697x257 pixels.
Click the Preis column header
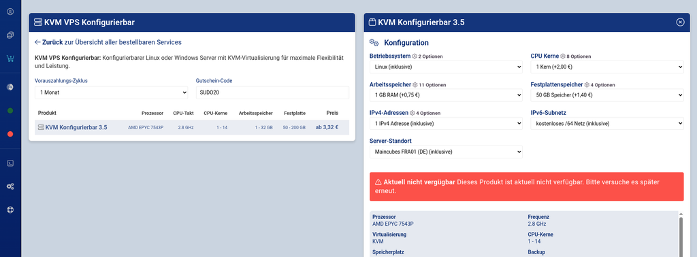332,113
